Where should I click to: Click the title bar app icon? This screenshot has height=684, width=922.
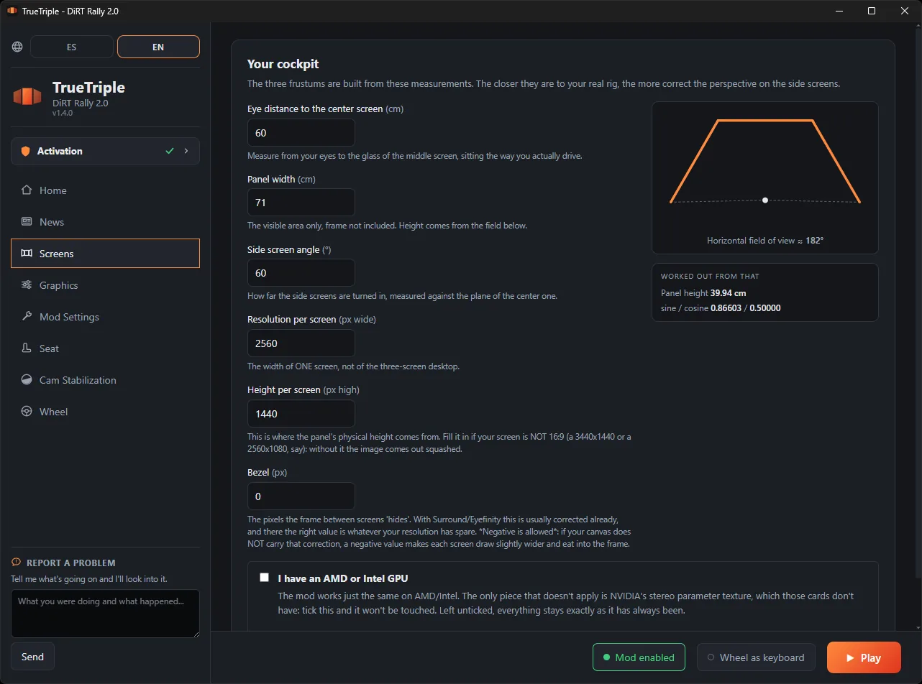pyautogui.click(x=12, y=11)
